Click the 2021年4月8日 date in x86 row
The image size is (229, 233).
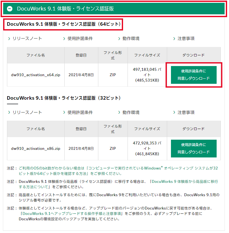pyautogui.click(x=81, y=149)
